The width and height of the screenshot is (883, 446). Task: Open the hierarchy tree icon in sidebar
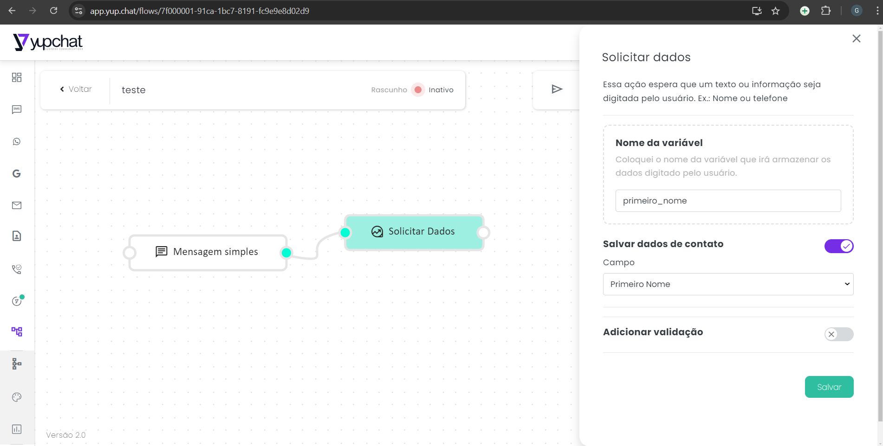tap(17, 364)
